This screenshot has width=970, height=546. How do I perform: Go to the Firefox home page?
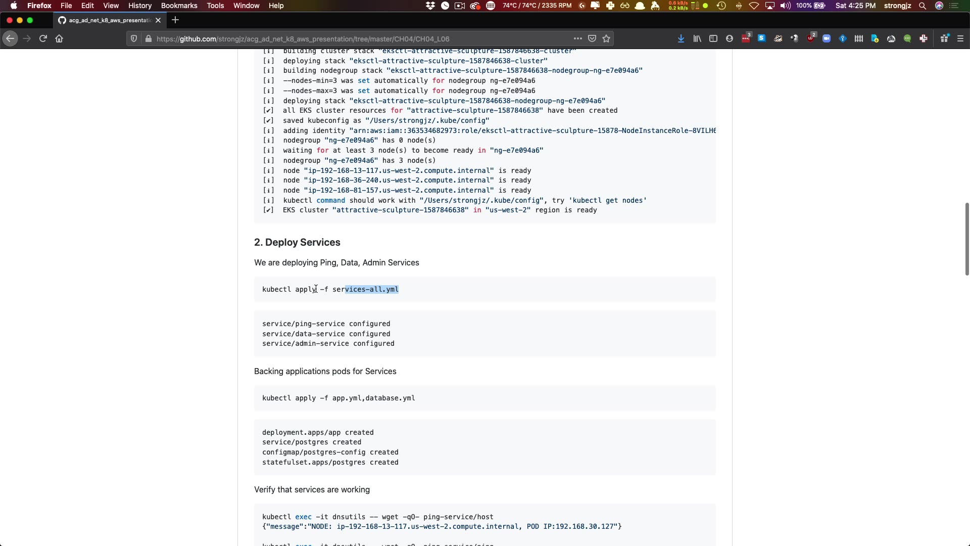click(59, 38)
